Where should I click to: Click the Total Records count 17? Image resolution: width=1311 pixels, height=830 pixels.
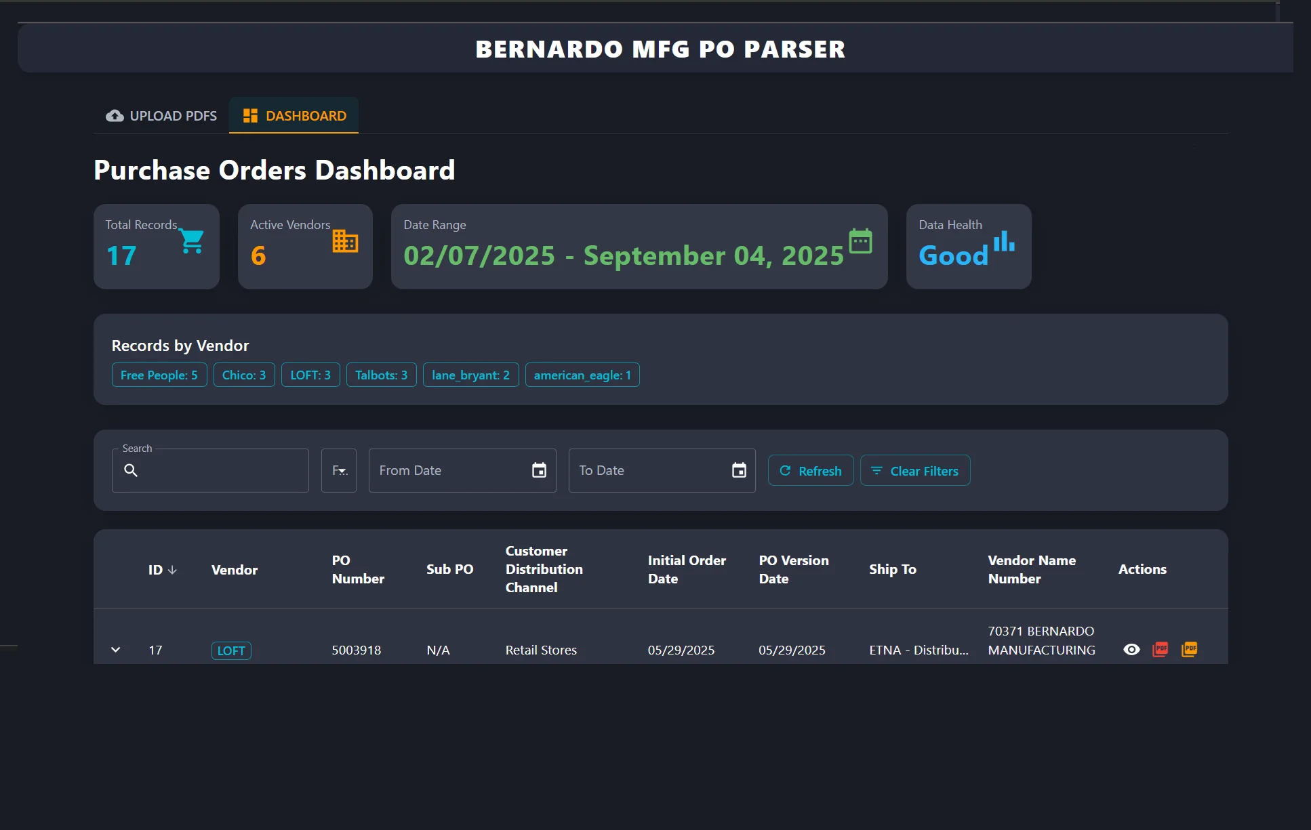point(121,255)
